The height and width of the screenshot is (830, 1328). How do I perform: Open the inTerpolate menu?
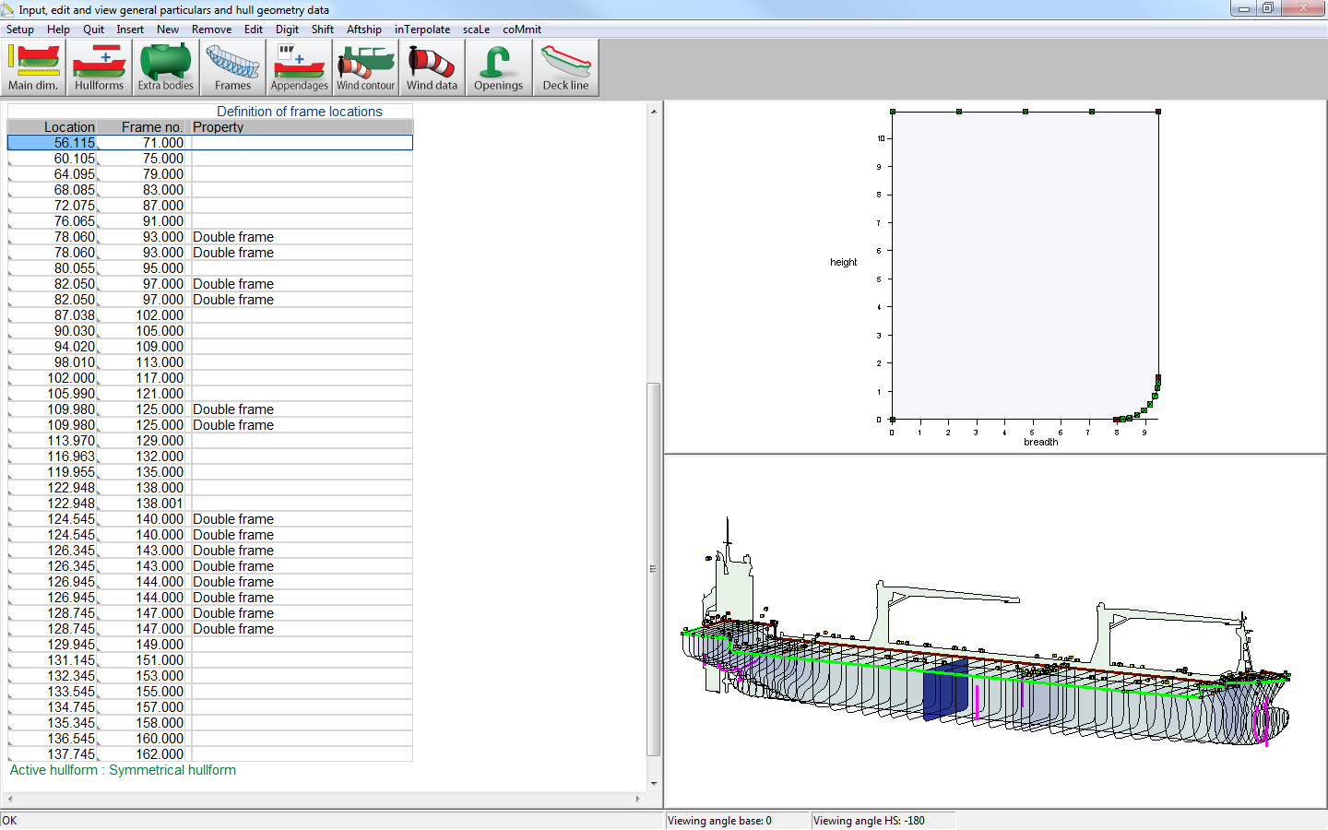pyautogui.click(x=422, y=30)
